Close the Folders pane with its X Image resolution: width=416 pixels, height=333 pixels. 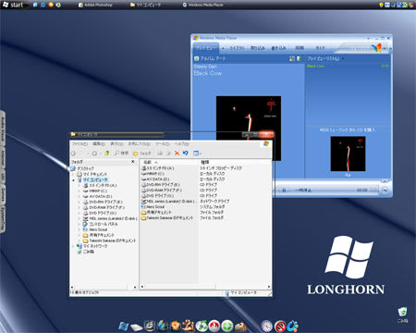click(133, 162)
